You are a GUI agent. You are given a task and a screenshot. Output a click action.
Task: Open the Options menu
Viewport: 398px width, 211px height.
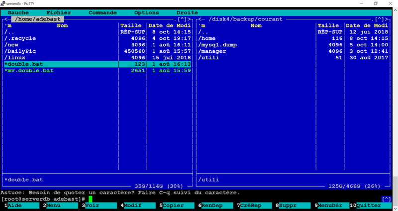click(x=146, y=13)
